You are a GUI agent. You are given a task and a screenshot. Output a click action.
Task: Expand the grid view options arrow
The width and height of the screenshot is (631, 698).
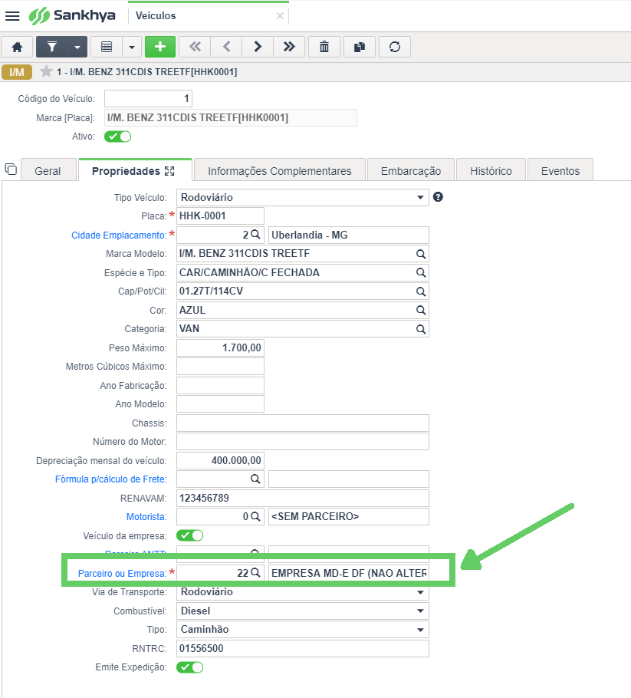point(132,47)
